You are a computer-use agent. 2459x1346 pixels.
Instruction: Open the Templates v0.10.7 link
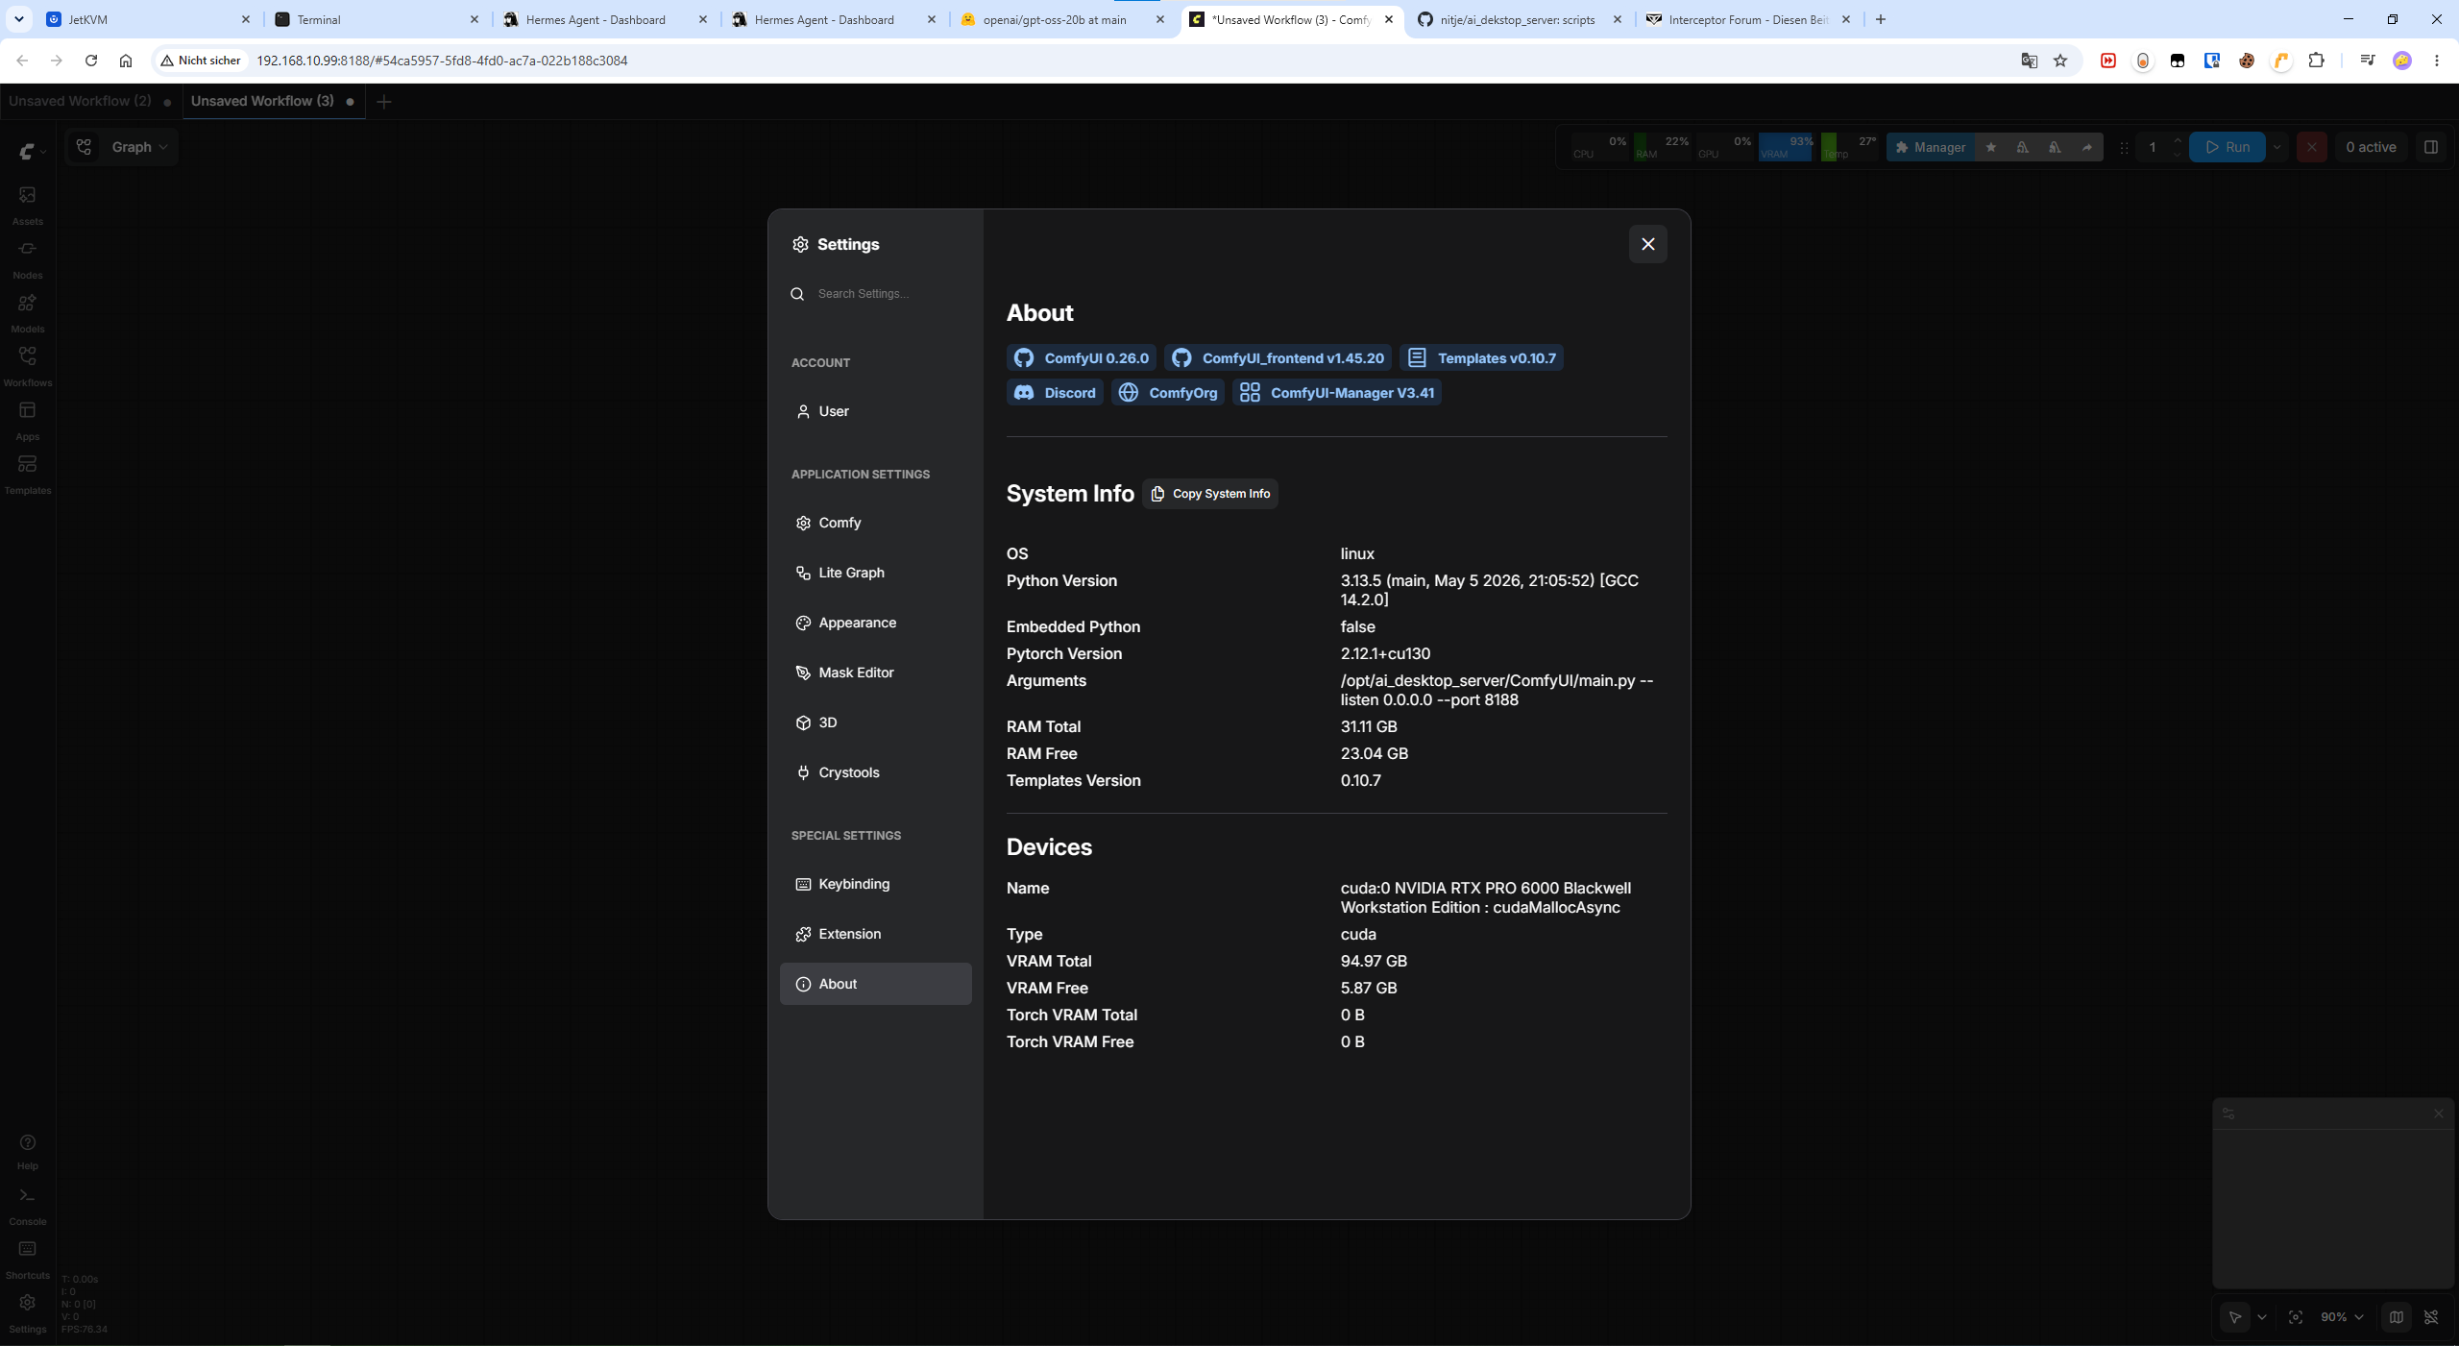[x=1481, y=358]
